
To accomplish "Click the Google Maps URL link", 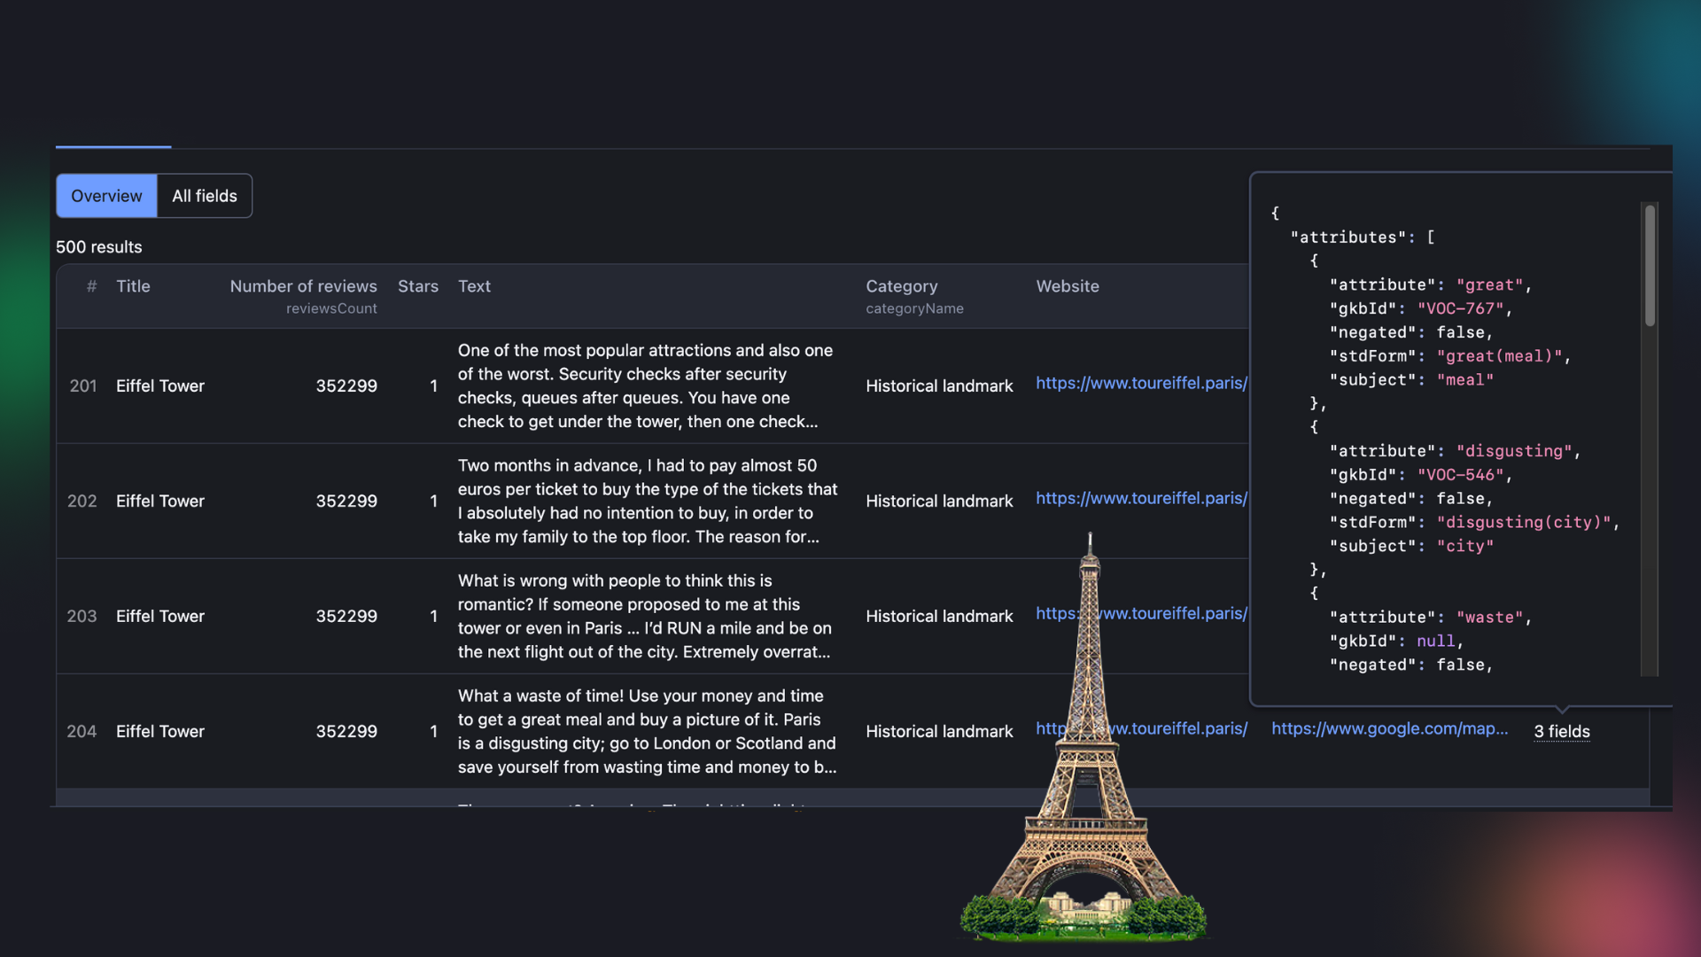I will coord(1389,728).
